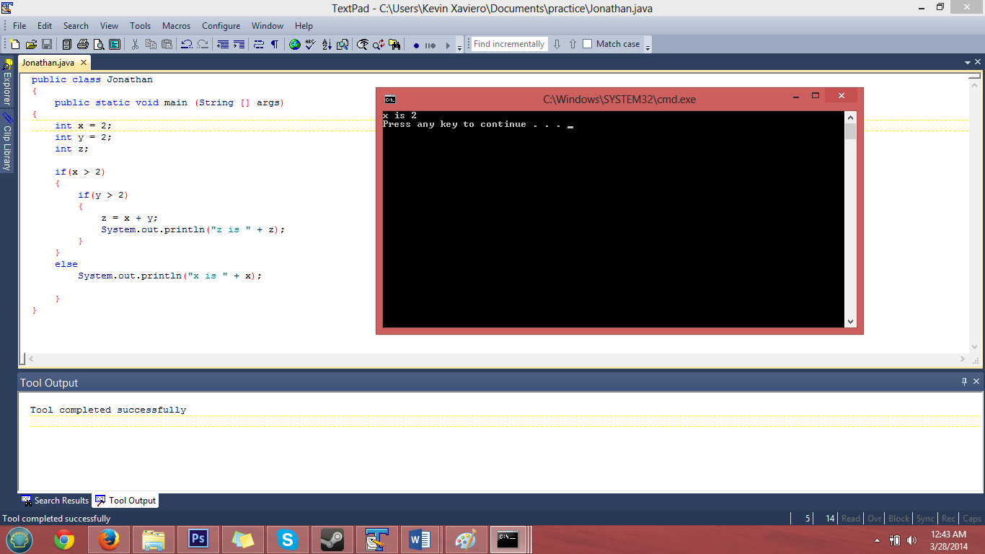
Task: Click the Print icon in toolbar
Action: [83, 45]
